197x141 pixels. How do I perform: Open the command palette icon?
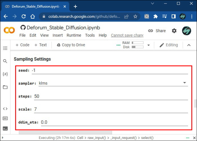pyautogui.click(x=5, y=118)
